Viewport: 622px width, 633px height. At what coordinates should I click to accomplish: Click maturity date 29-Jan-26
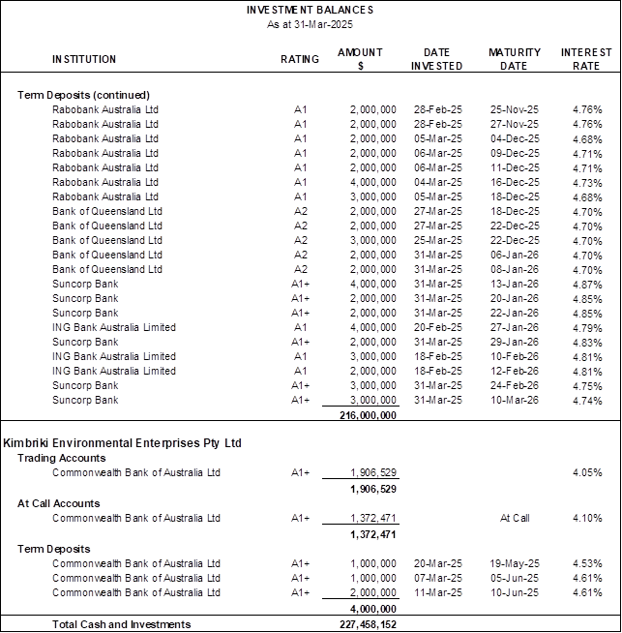click(x=515, y=343)
